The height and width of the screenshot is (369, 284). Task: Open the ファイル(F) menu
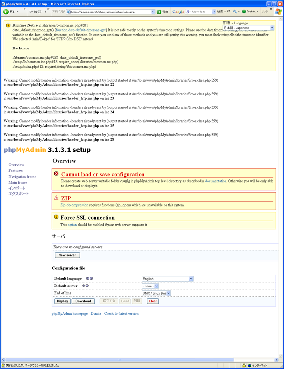(x=35, y=12)
